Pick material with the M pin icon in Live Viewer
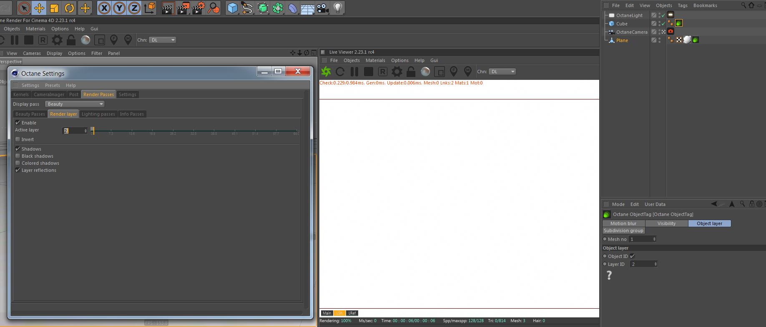Viewport: 766px width, 327px height. pos(468,72)
